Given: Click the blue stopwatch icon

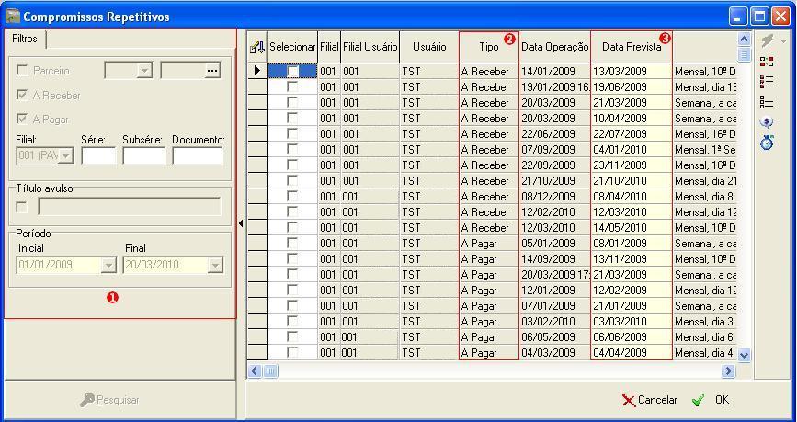Looking at the screenshot, I should (x=767, y=143).
